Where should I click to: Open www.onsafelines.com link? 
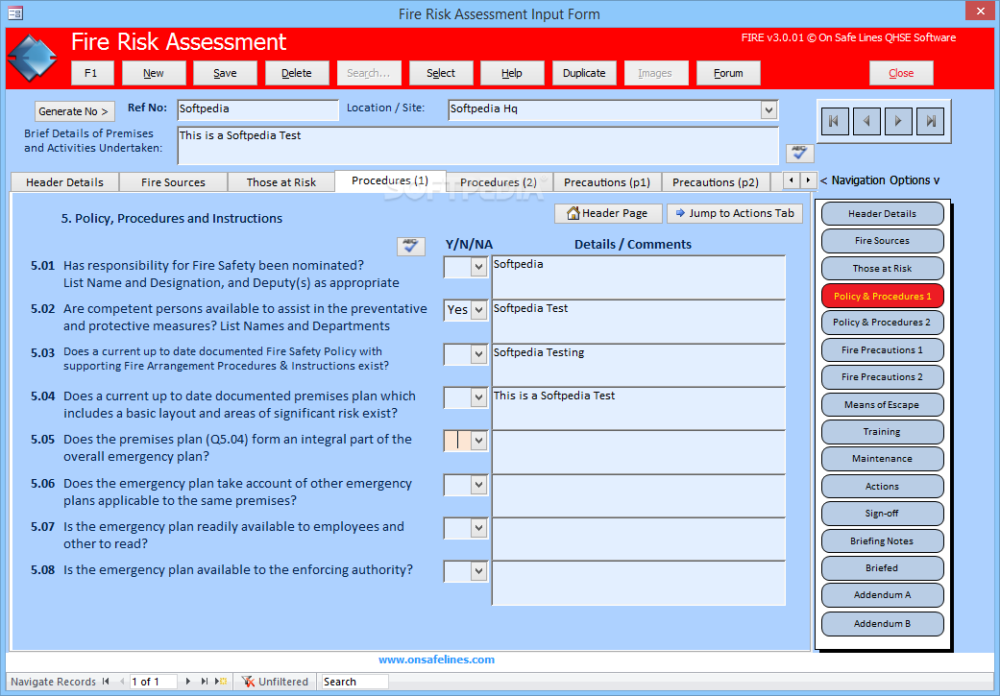click(436, 660)
